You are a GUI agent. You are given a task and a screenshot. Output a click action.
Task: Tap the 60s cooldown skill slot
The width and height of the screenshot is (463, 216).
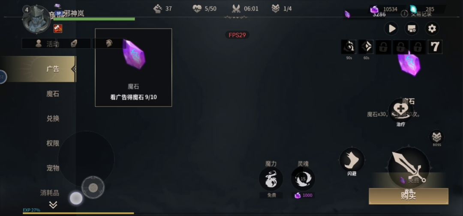pyautogui.click(x=366, y=47)
